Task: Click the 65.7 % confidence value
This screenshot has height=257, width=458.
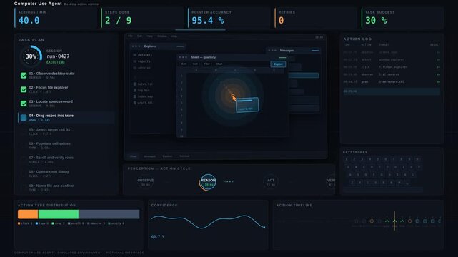Action: pyautogui.click(x=158, y=236)
